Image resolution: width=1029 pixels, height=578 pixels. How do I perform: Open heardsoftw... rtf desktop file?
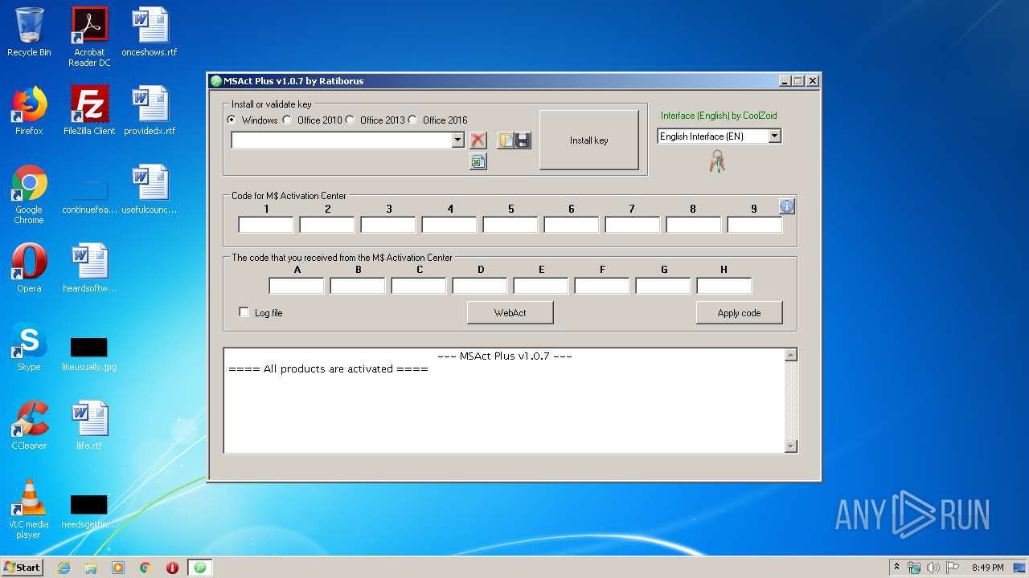point(89,268)
